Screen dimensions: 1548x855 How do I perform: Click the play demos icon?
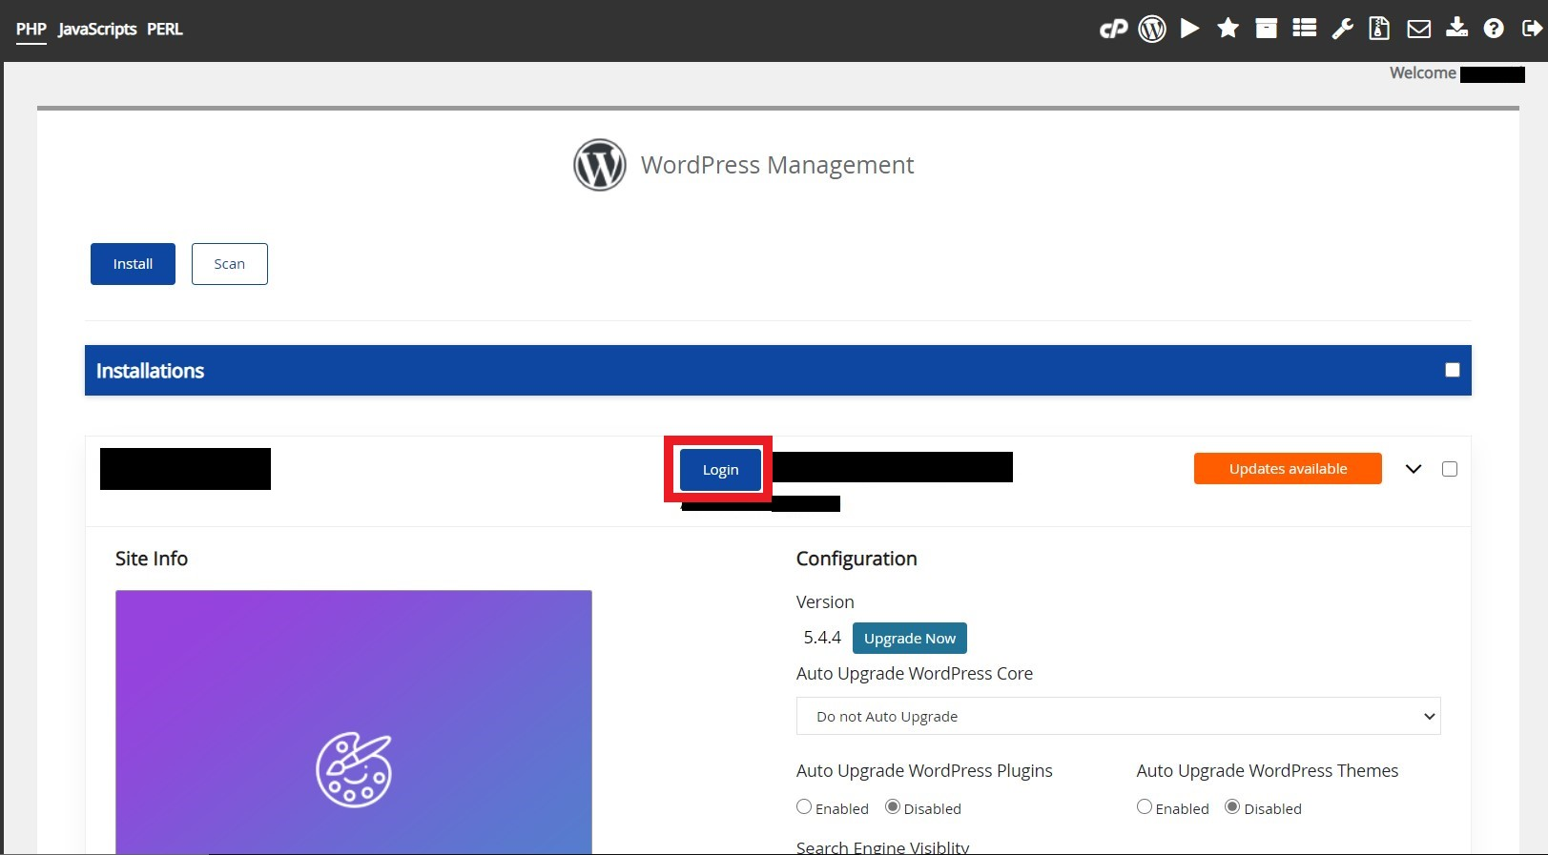1189,29
